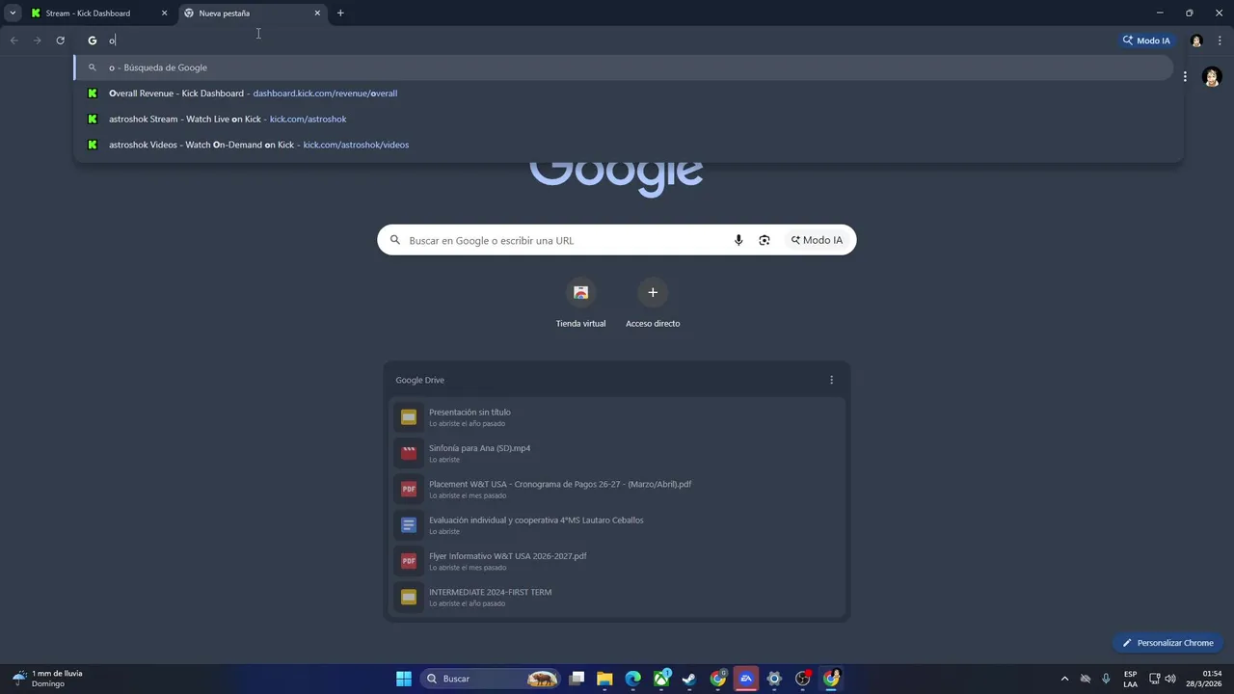The image size is (1234, 694).
Task: Click the Docs icon beside Evaluación individual
Action: 409,525
